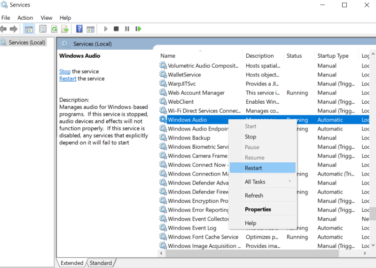Select the gear icon of Windows Backup
376x268 pixels.
tap(163, 138)
